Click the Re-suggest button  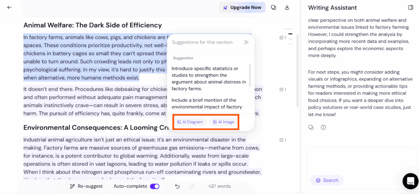click(86, 186)
